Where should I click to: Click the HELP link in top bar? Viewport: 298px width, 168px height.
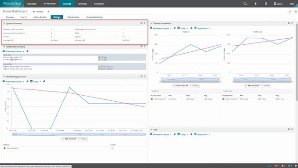click(x=292, y=4)
